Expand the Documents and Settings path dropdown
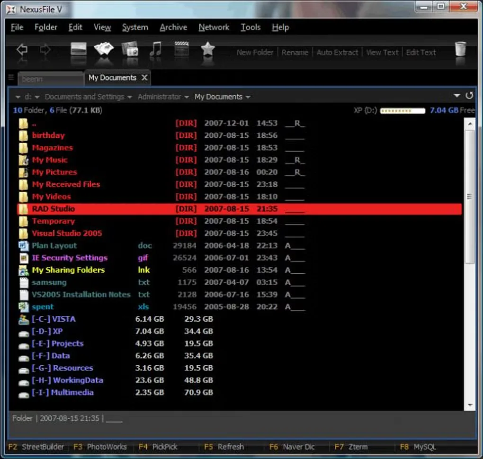Screen dimensions: 483x459 click(x=130, y=97)
